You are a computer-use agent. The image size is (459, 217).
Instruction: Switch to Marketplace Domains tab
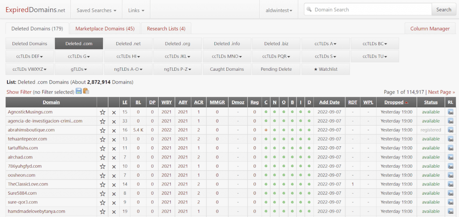click(x=105, y=29)
